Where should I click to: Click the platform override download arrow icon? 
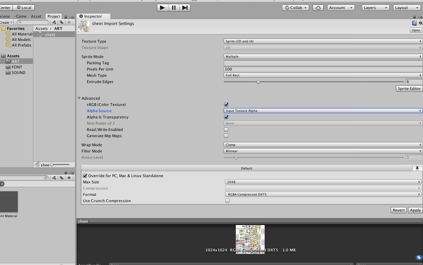[417, 168]
